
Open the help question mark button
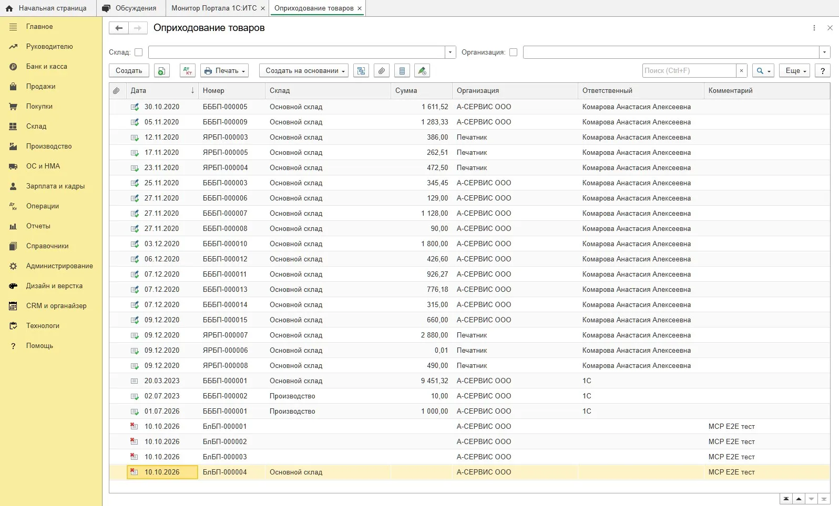[823, 71]
